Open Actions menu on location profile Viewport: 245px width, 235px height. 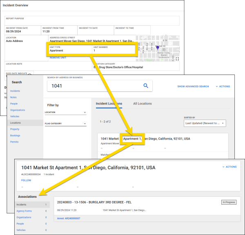click(229, 167)
